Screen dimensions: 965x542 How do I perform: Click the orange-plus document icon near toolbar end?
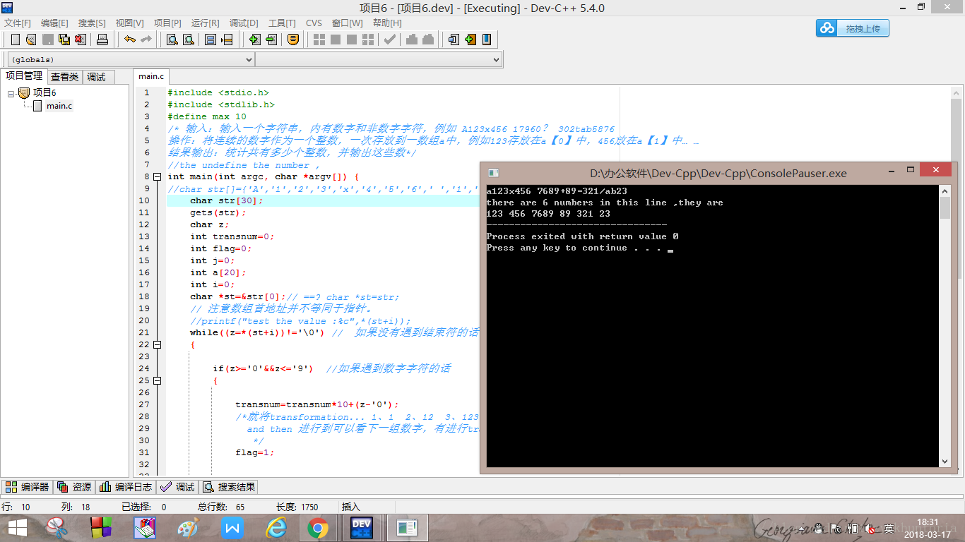coord(470,40)
